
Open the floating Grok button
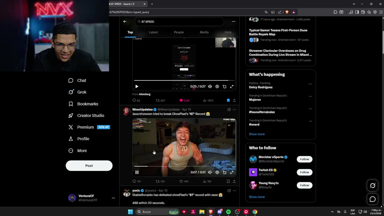coord(373,186)
